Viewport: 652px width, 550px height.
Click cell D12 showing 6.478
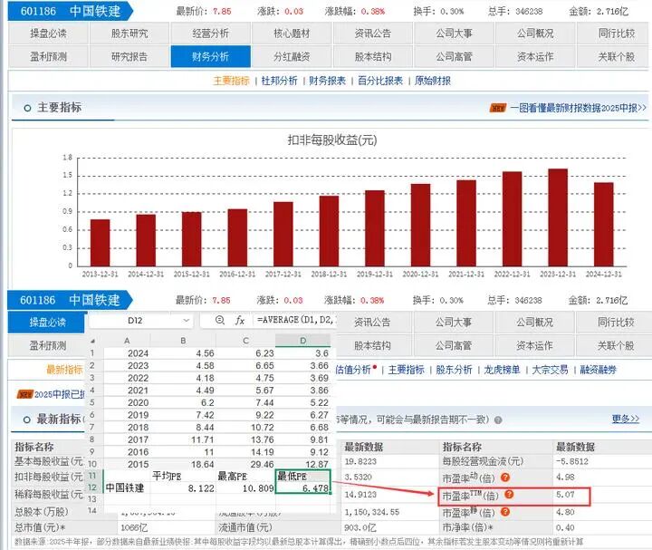[303, 488]
